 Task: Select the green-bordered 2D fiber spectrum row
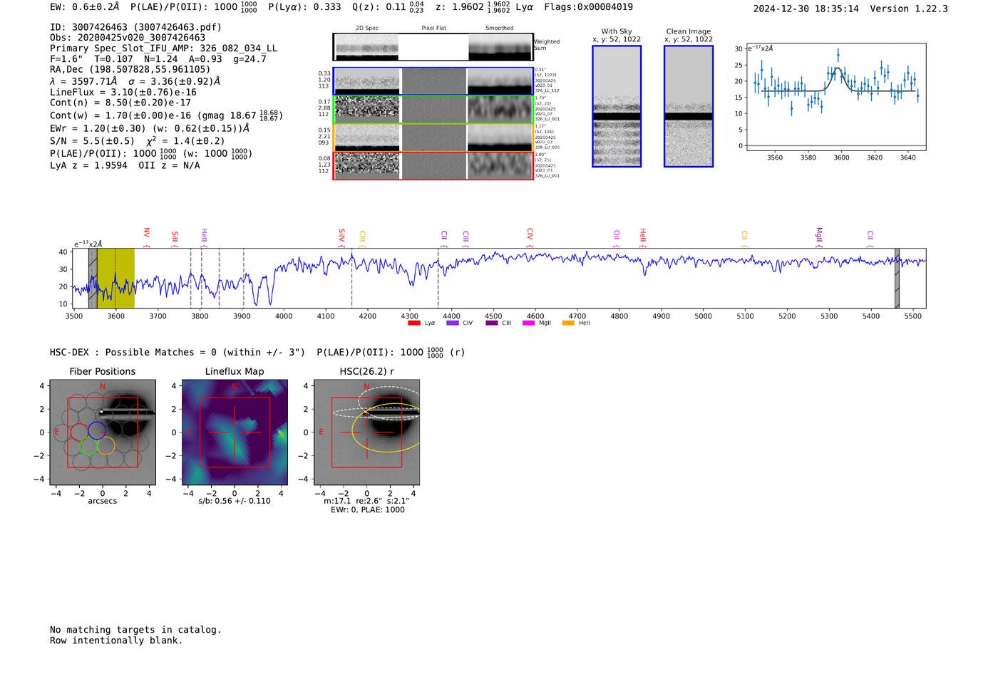click(x=433, y=110)
